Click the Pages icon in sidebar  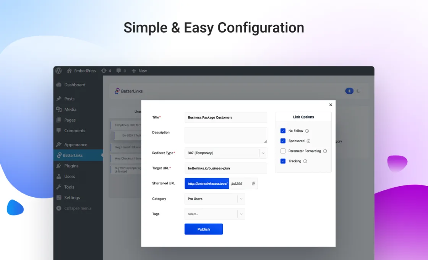point(59,120)
